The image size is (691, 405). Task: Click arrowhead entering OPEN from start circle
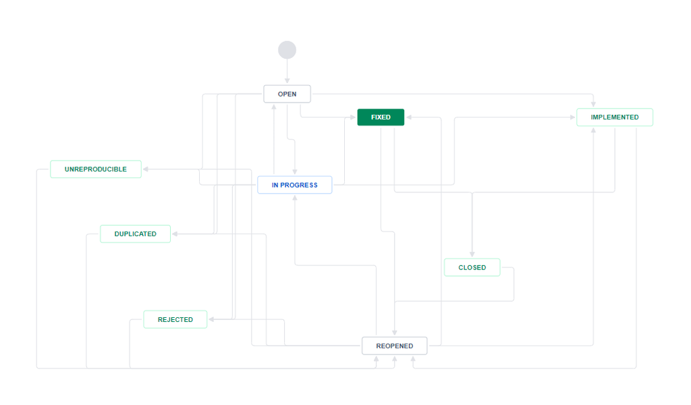[287, 80]
